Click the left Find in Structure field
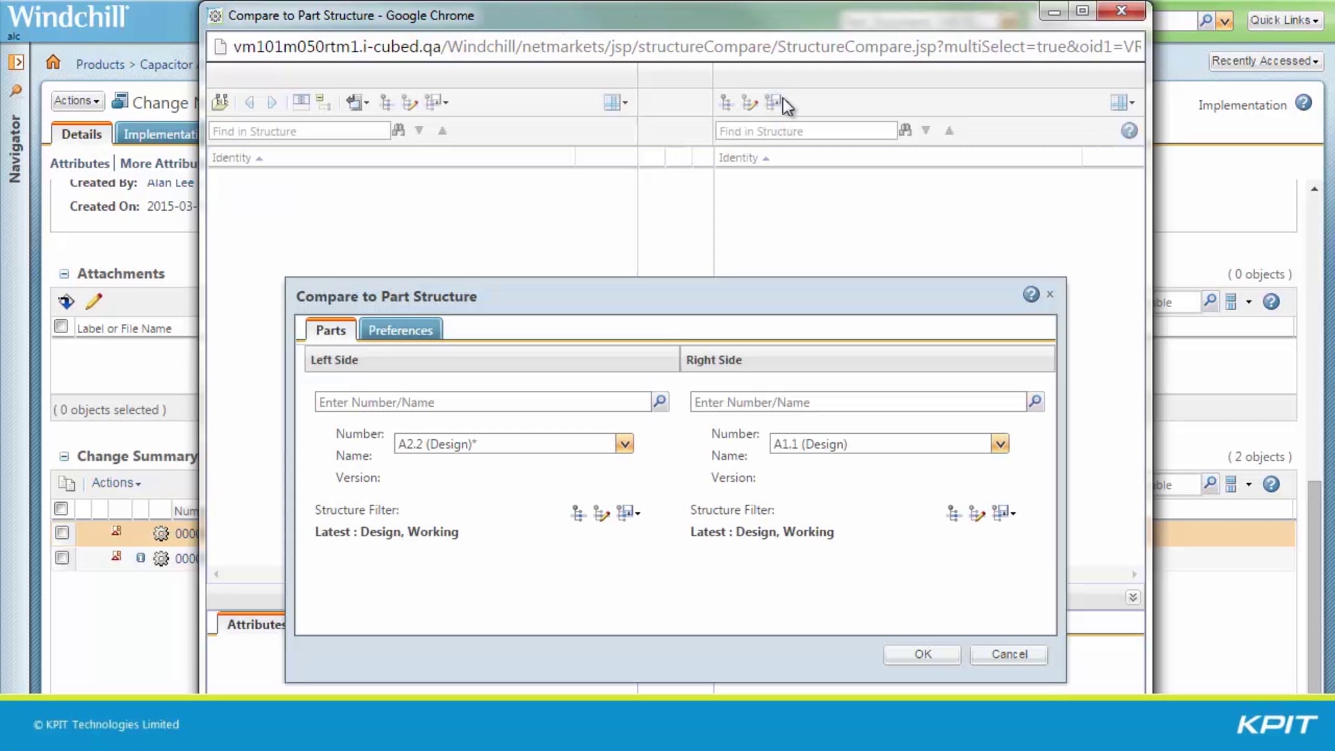Viewport: 1335px width, 751px height. 299,131
